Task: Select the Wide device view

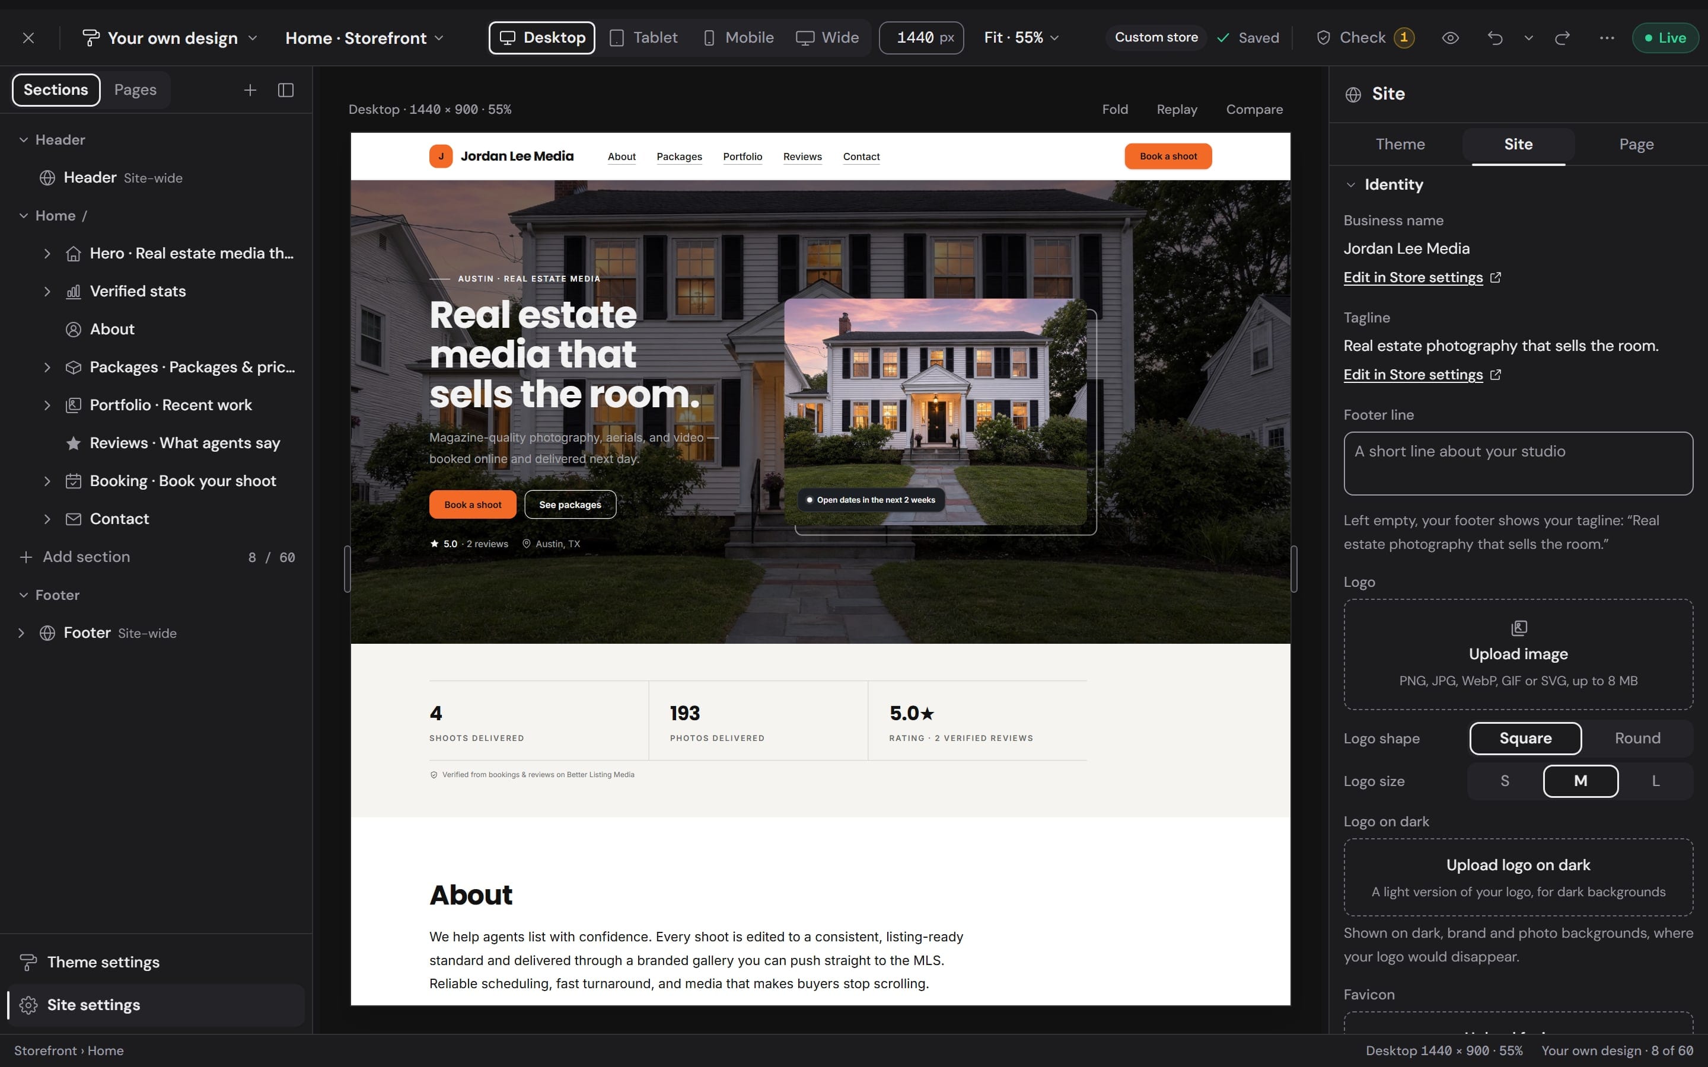Action: [x=828, y=38]
